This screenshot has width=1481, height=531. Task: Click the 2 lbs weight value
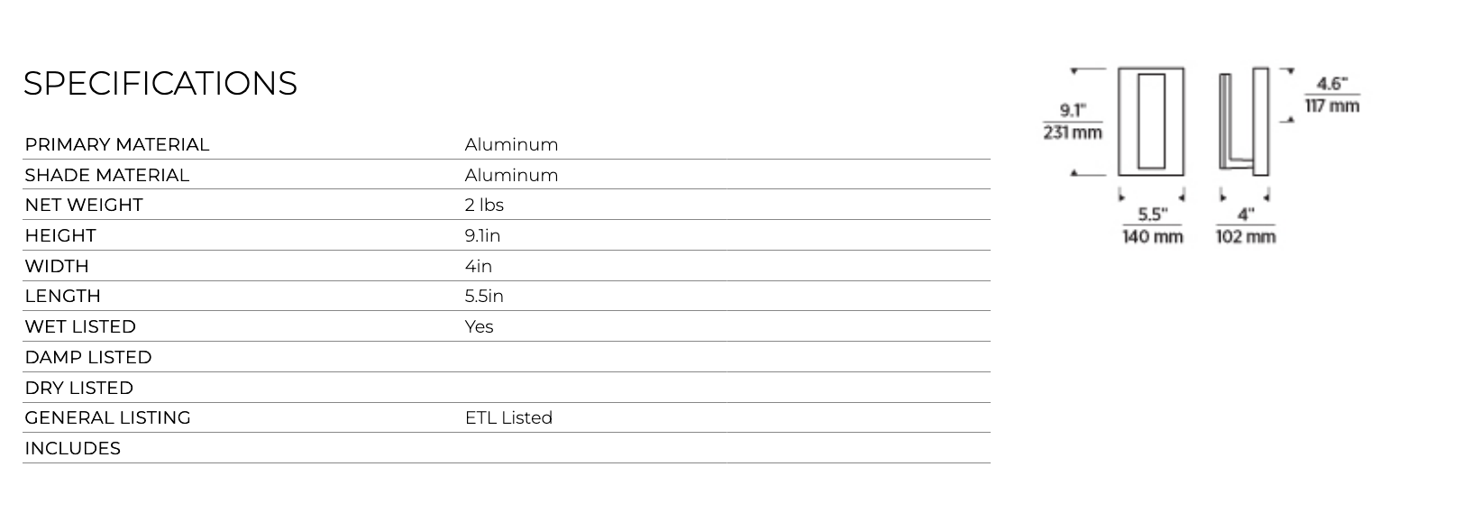(484, 206)
